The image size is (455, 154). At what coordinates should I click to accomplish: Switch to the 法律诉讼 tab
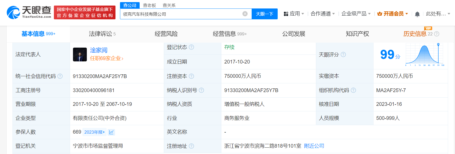[x=102, y=34]
